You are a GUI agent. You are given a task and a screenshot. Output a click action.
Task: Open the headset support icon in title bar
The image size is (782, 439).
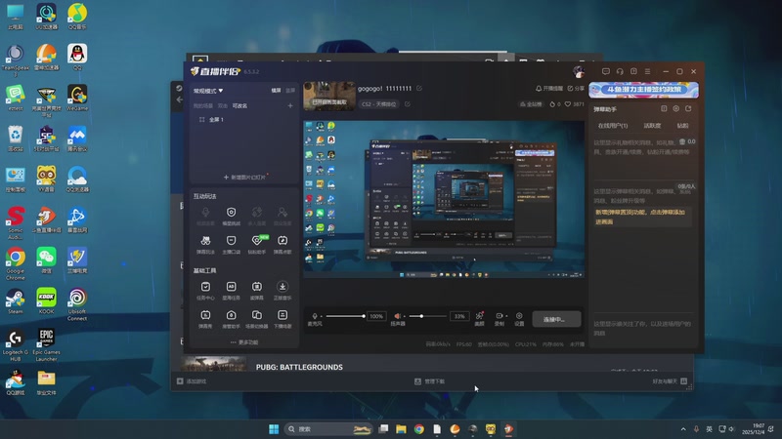(x=620, y=71)
